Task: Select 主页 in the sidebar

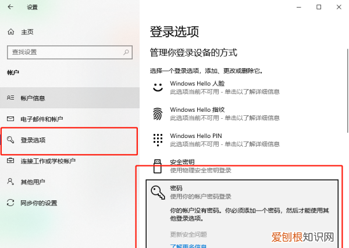Action: [x=27, y=32]
